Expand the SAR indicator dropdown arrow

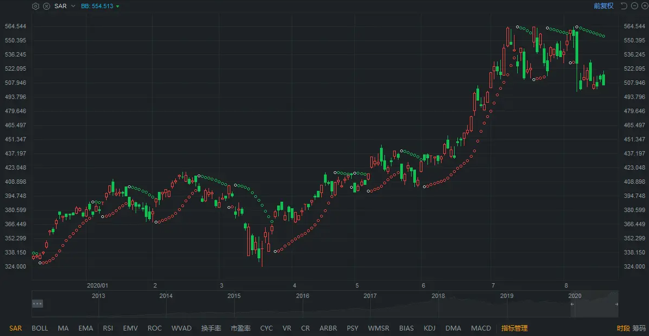click(73, 6)
